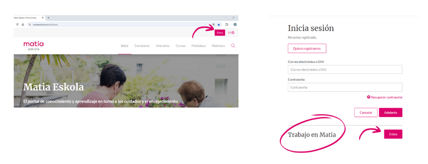Screen dimensions: 428x164
Task: Click into the Contraseña field
Action: (345, 88)
